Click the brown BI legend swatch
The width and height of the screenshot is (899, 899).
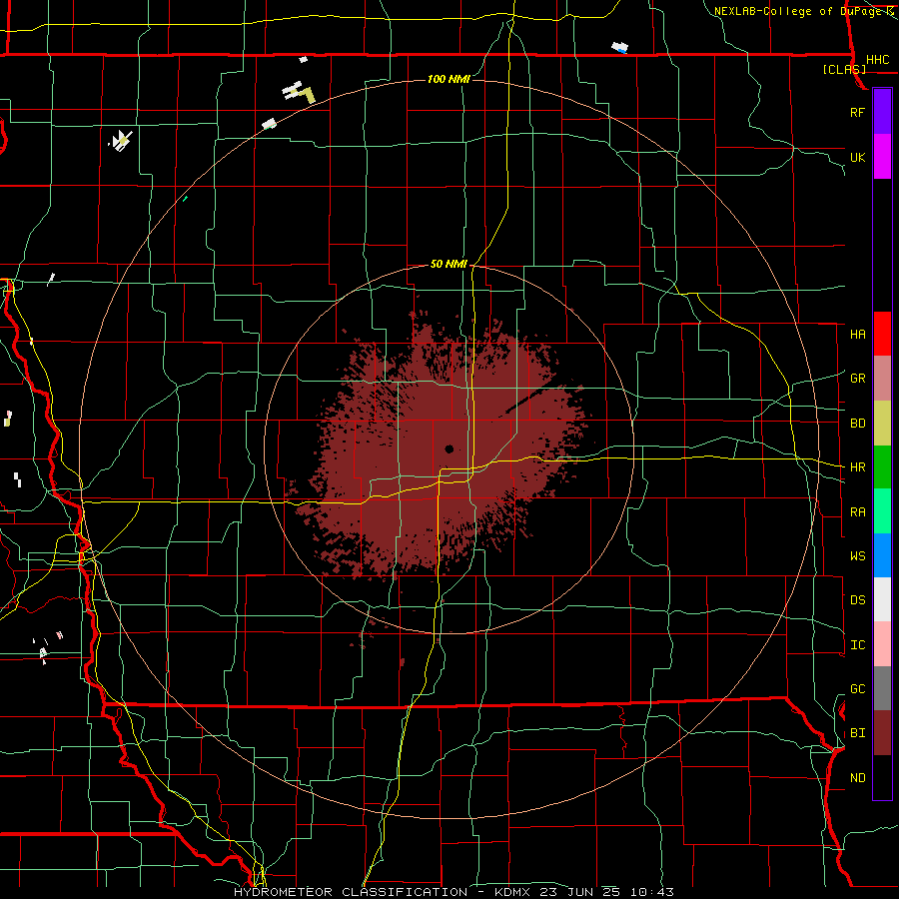tap(882, 733)
